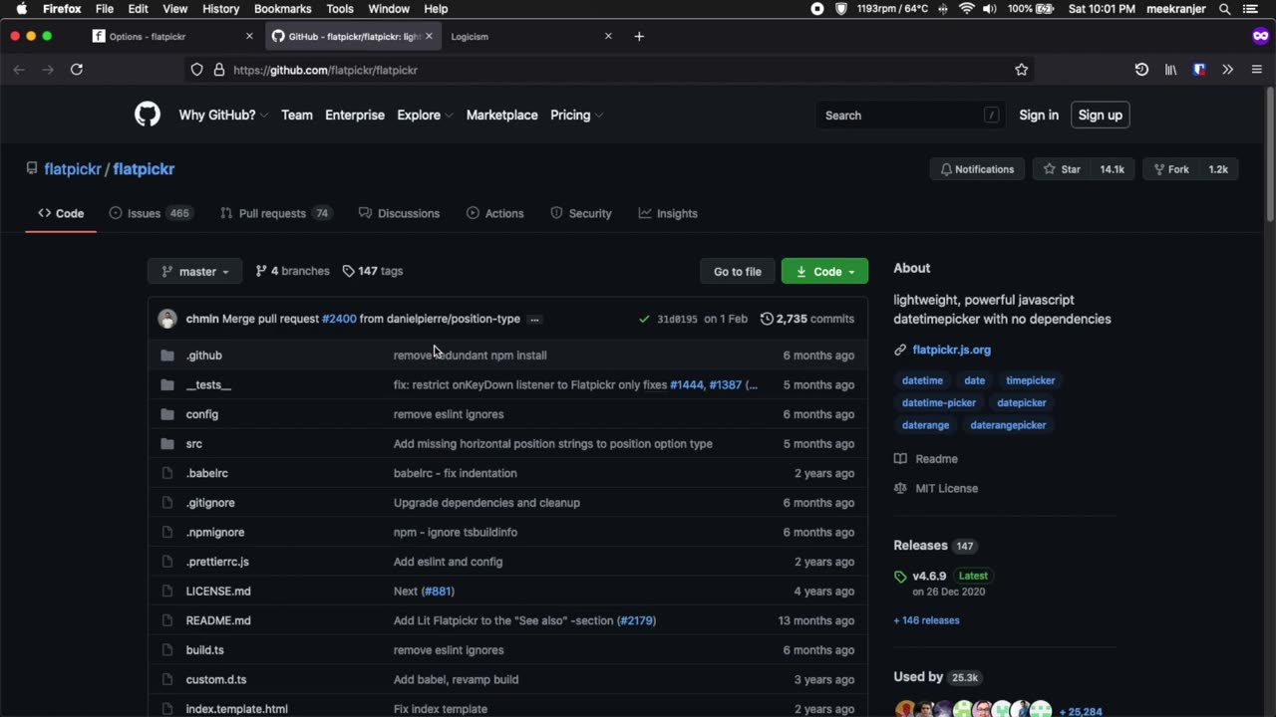Viewport: 1276px width, 717px height.
Task: Click the Go to file button
Action: (738, 271)
